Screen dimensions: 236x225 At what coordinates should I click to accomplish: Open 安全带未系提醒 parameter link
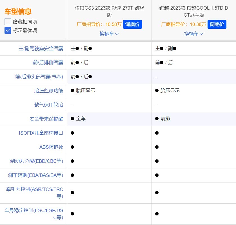tap(46, 119)
